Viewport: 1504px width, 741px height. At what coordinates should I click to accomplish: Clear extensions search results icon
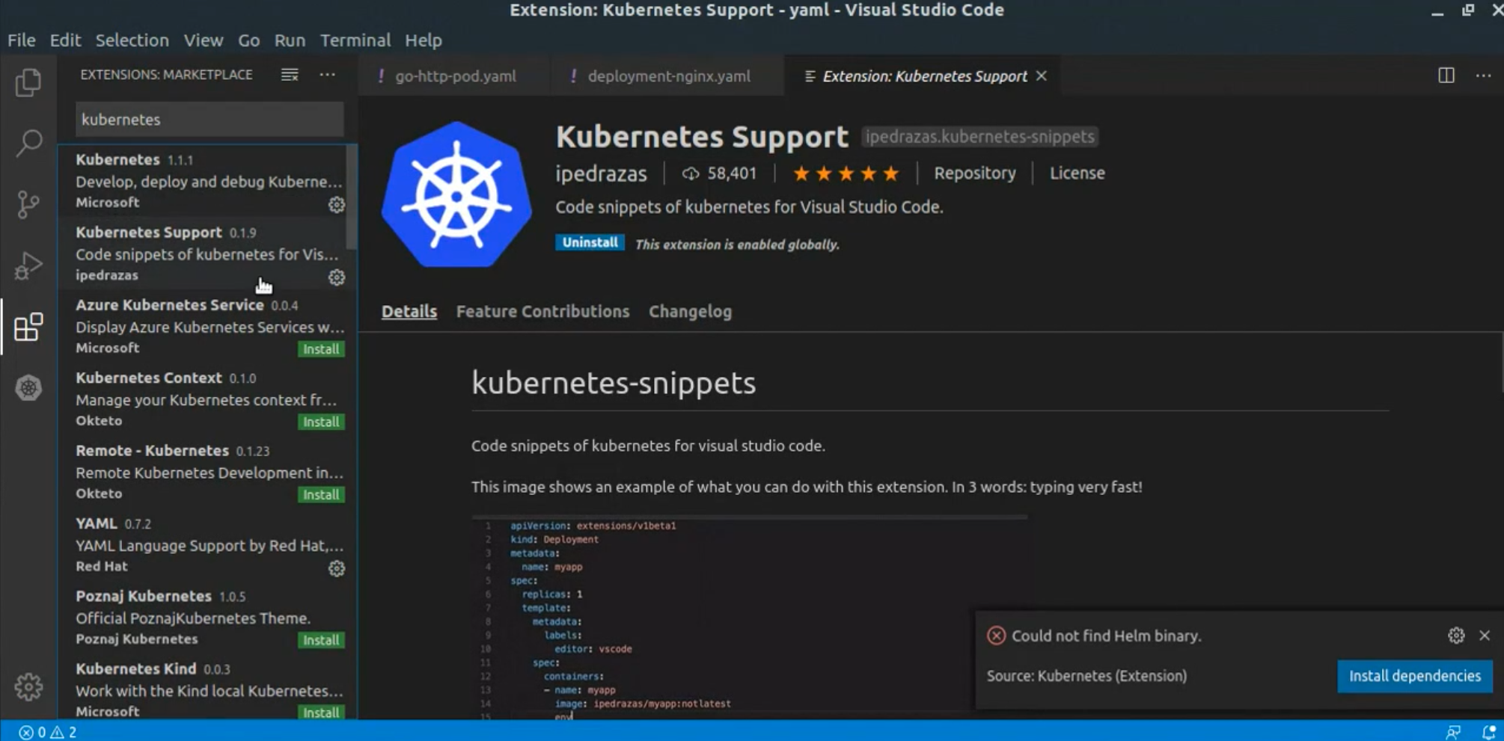[290, 75]
